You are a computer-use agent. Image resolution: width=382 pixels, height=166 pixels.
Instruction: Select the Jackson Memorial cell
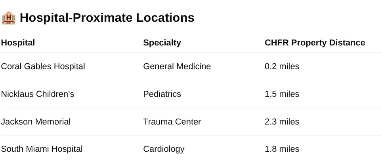36,121
